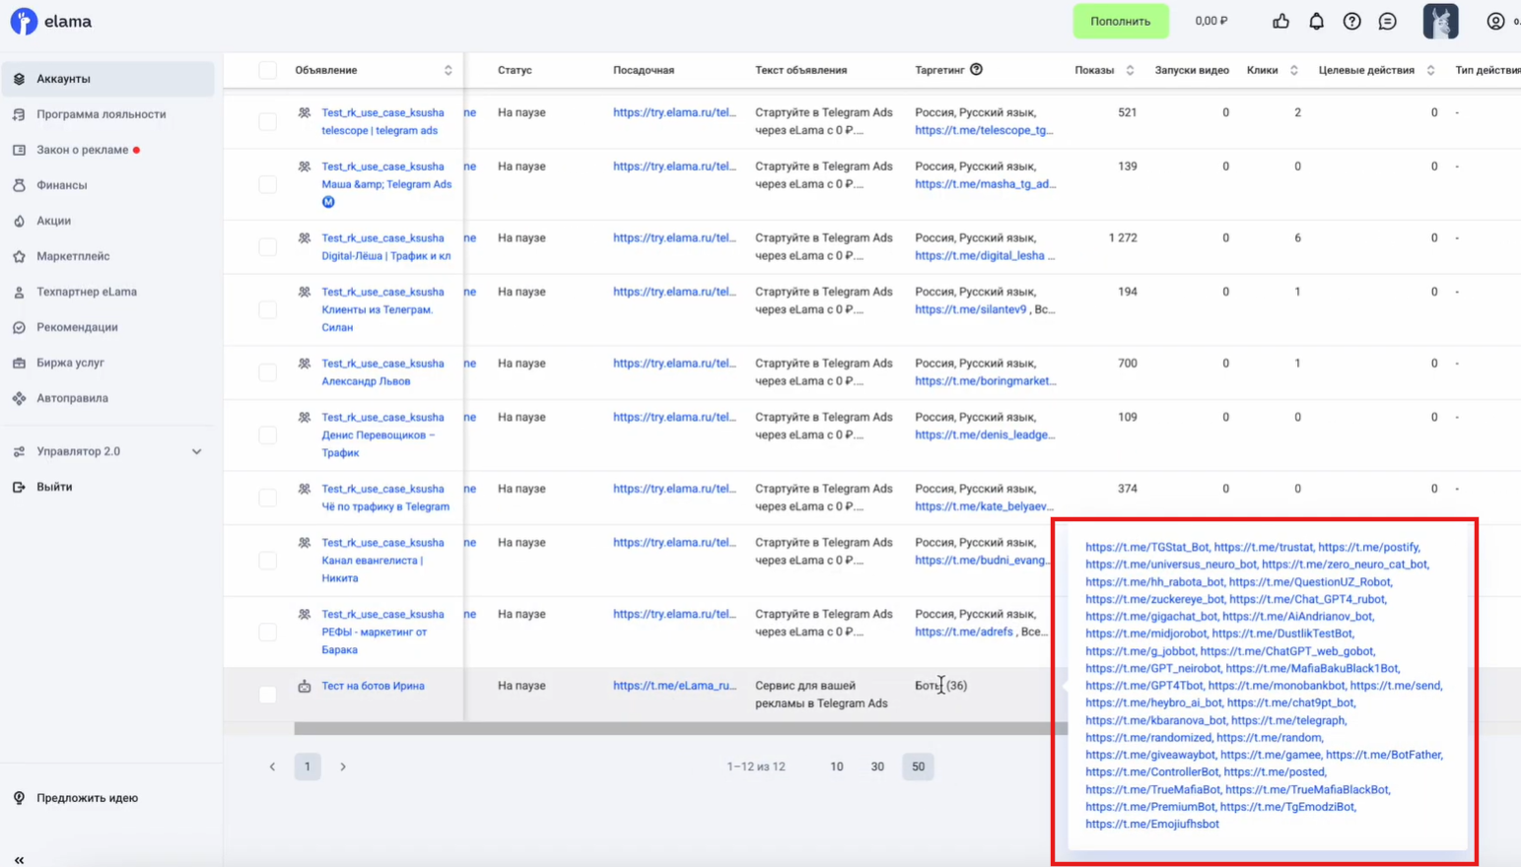Open the chat messages icon
The height and width of the screenshot is (867, 1521).
[x=1387, y=21]
